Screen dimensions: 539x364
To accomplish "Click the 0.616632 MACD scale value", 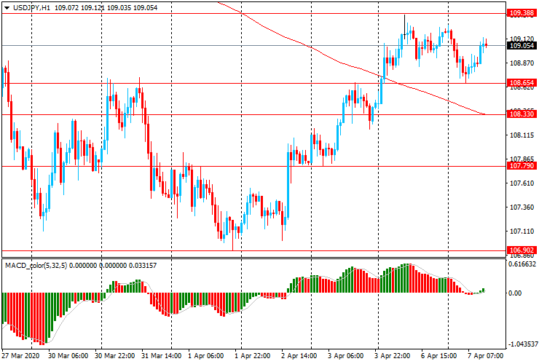I will 522,264.
